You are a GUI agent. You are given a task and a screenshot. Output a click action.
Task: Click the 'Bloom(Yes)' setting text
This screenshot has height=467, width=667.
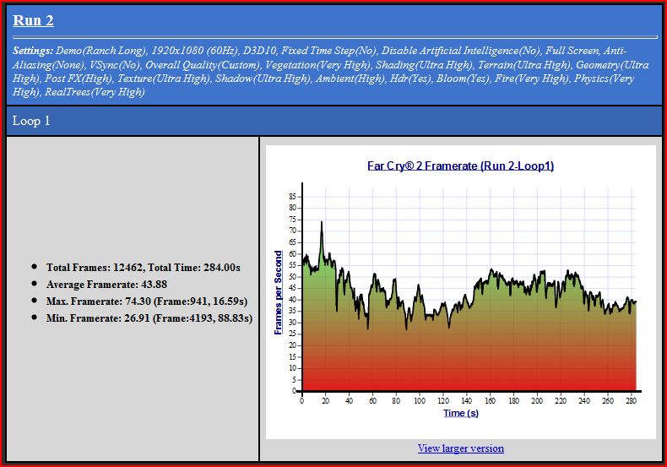point(463,79)
